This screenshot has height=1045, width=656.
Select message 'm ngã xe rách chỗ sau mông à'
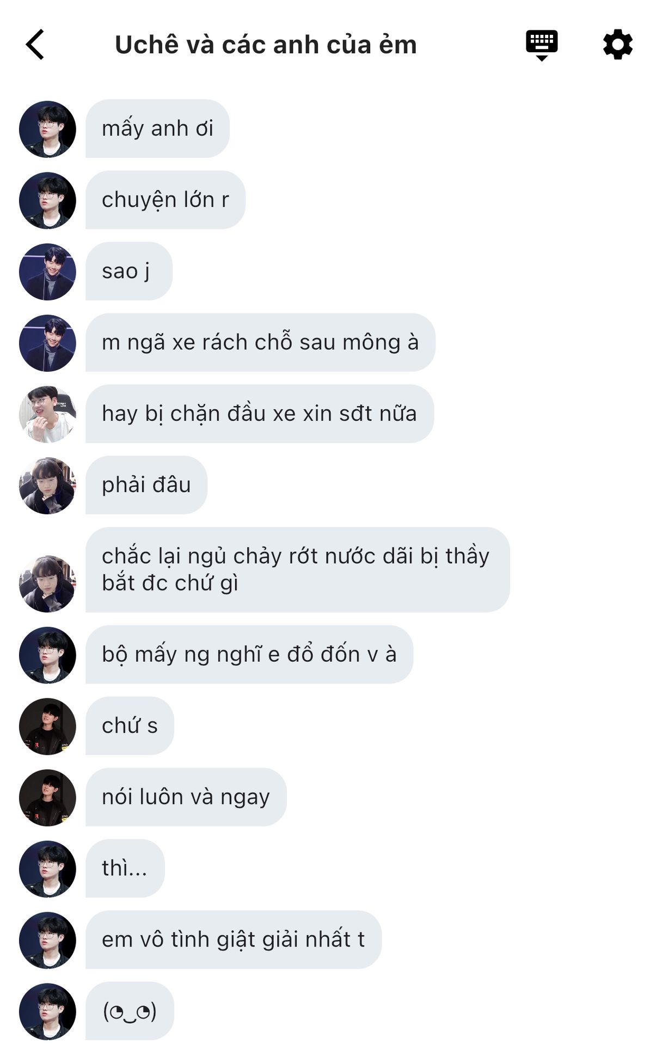(260, 342)
